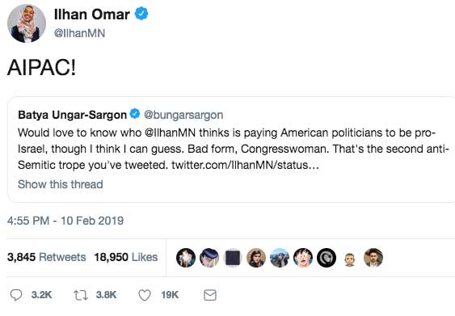Open the @IlhanMN handle under name

79,33
